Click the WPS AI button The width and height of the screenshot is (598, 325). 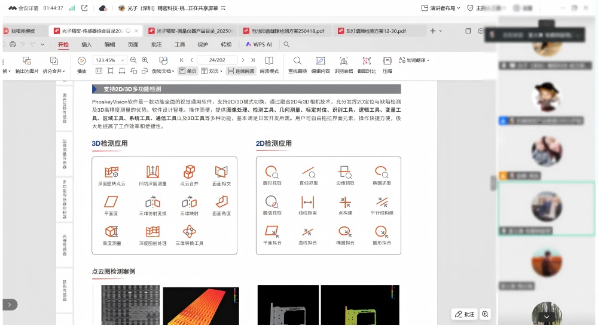coord(259,45)
